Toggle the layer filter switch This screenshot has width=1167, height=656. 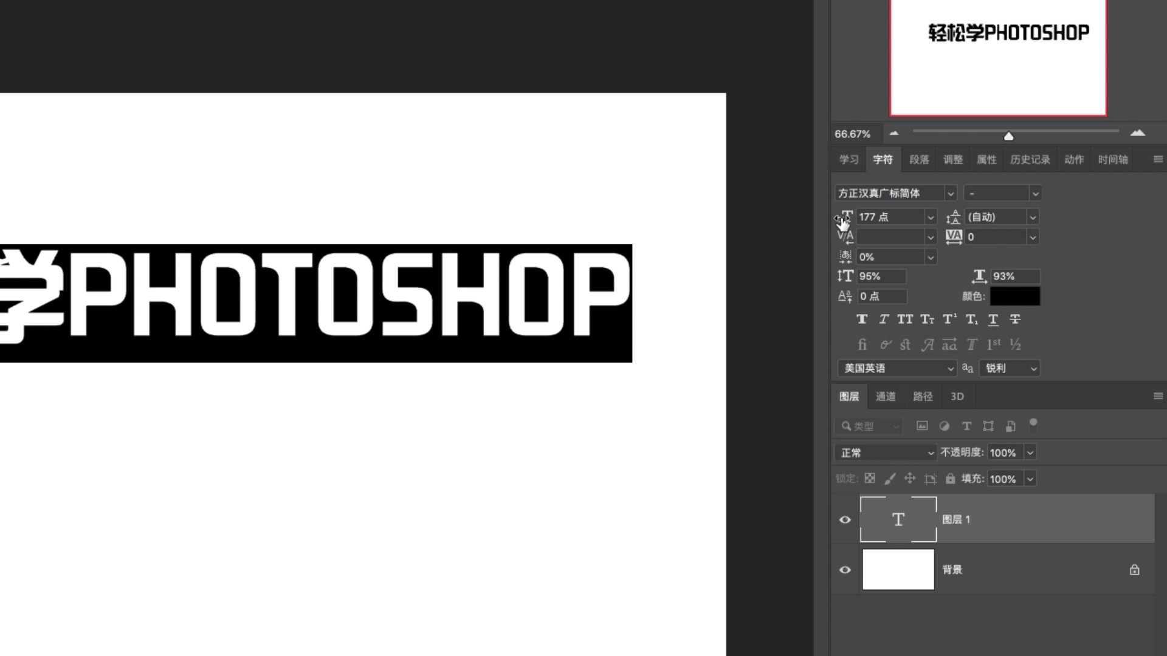(1033, 425)
